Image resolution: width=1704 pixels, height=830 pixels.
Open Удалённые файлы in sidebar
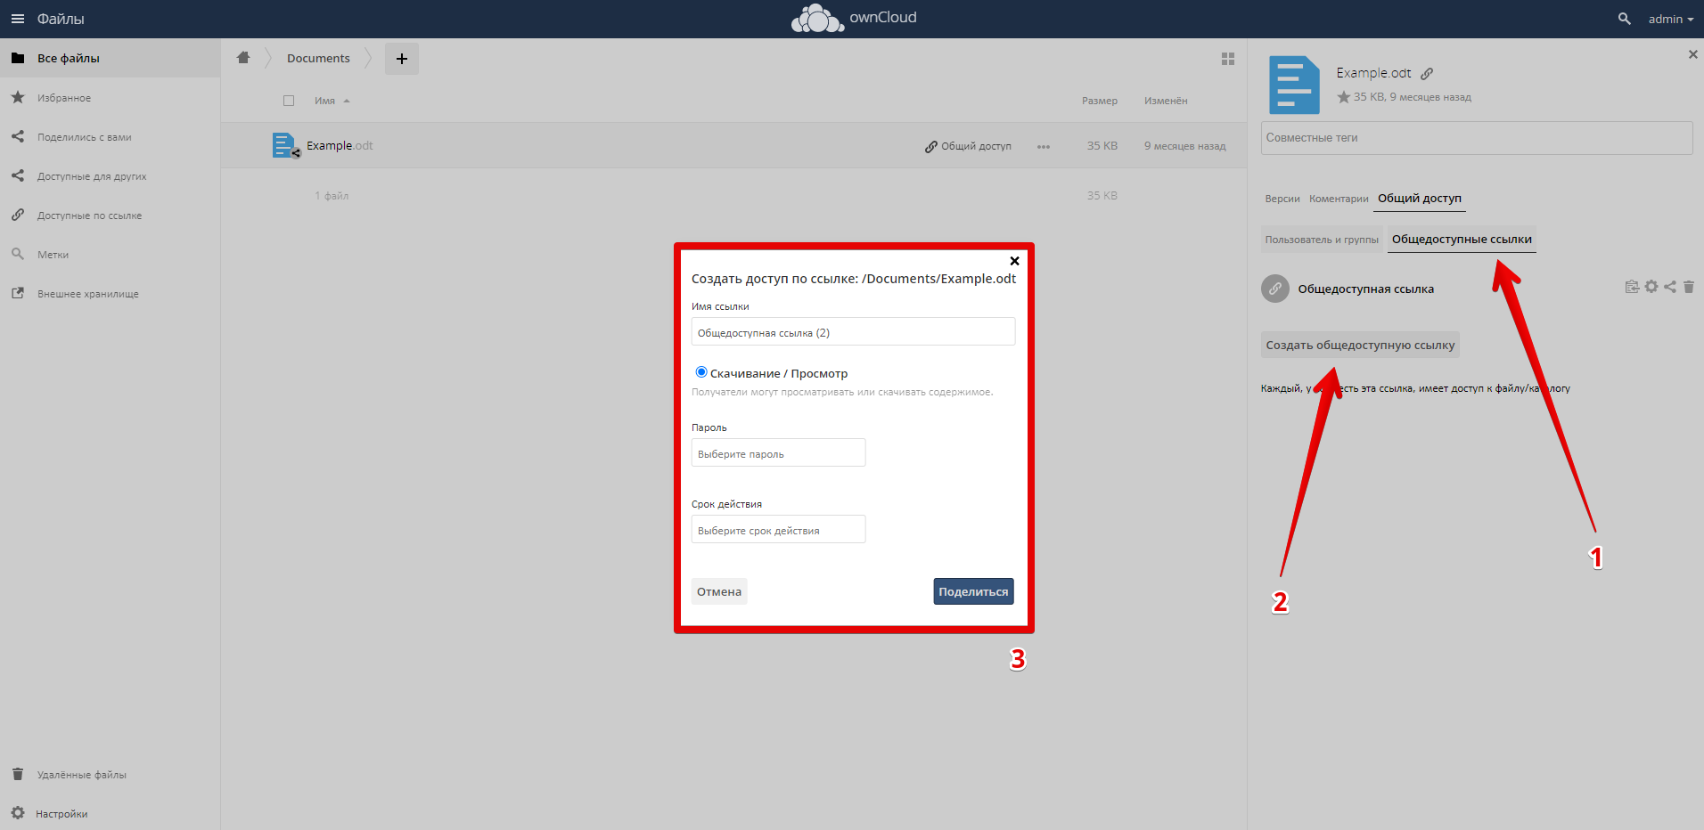tap(81, 775)
